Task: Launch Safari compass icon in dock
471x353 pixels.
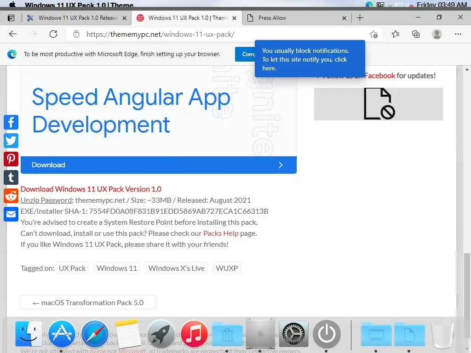Action: pos(95,334)
